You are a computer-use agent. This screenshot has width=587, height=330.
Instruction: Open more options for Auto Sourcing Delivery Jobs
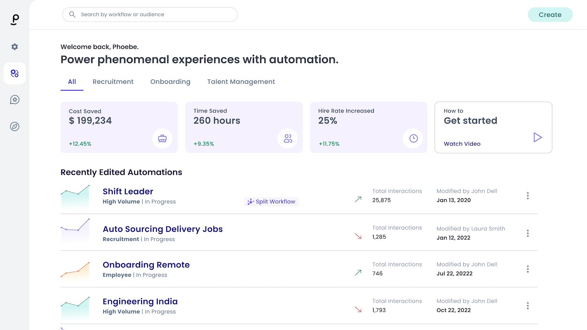[x=528, y=233]
